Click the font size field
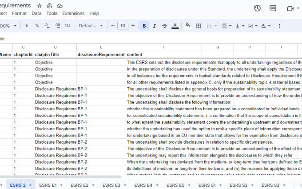Viewport: 302px width, 189px height. click(x=123, y=26)
